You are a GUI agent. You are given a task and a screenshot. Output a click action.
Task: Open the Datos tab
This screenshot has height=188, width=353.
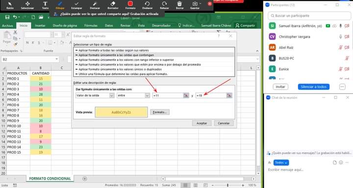[x=109, y=26]
